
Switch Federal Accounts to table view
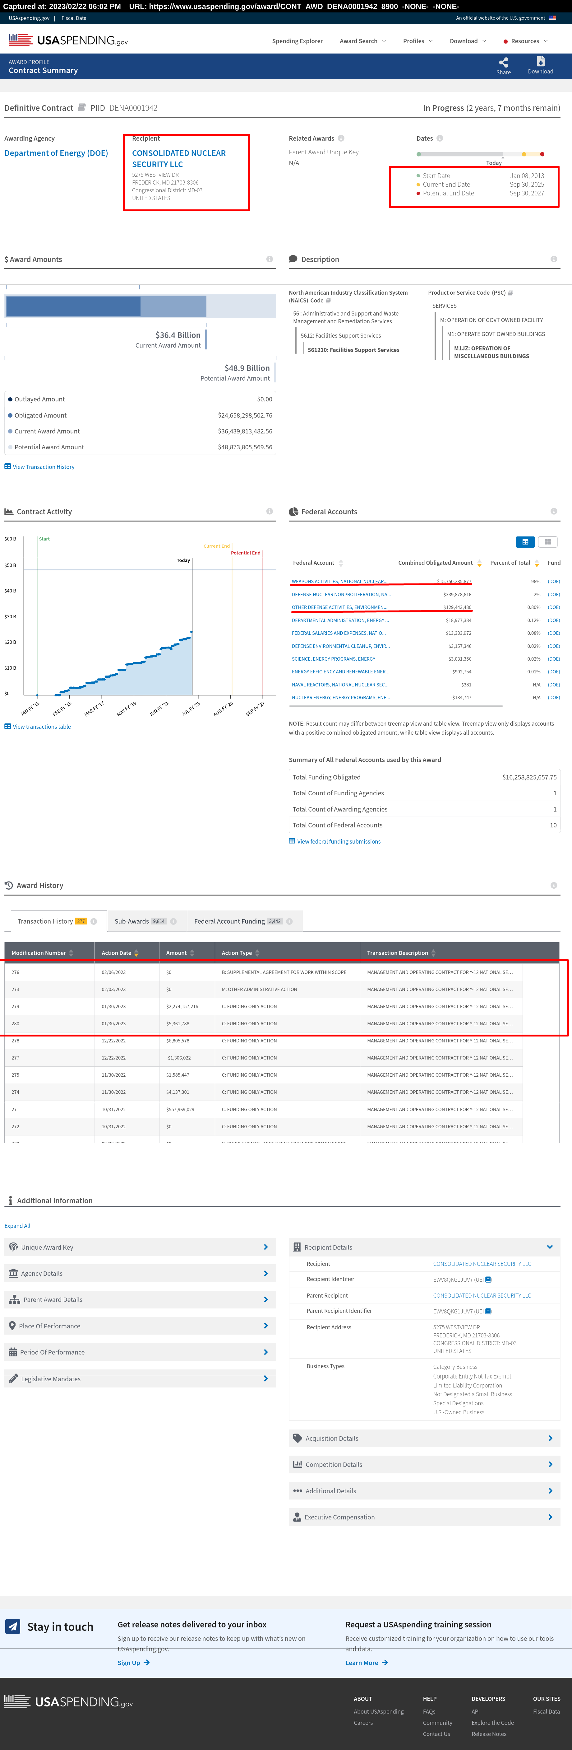click(x=525, y=542)
